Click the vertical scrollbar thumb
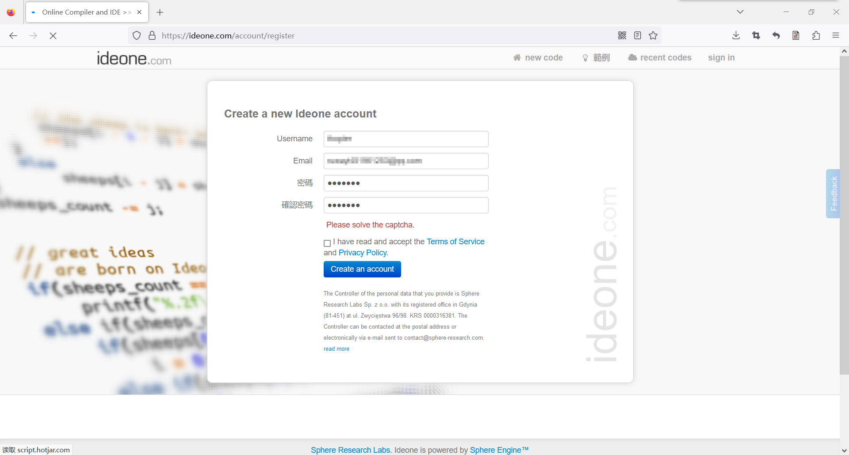This screenshot has width=849, height=455. 844,215
